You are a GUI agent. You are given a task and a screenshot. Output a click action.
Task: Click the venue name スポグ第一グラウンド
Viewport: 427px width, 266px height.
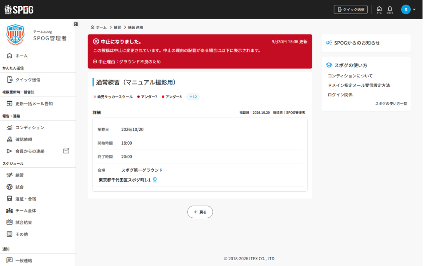pos(142,170)
